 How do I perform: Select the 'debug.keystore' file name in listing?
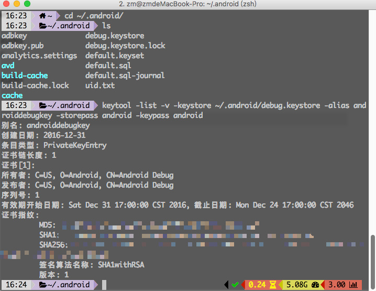coord(115,36)
